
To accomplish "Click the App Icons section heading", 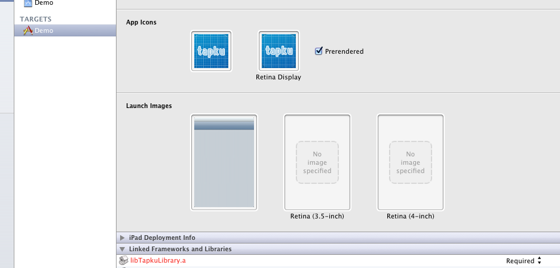I will [141, 22].
